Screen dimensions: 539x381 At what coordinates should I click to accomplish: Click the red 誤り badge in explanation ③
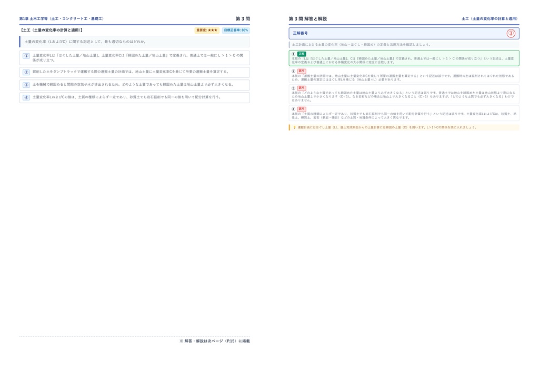tap(302, 88)
